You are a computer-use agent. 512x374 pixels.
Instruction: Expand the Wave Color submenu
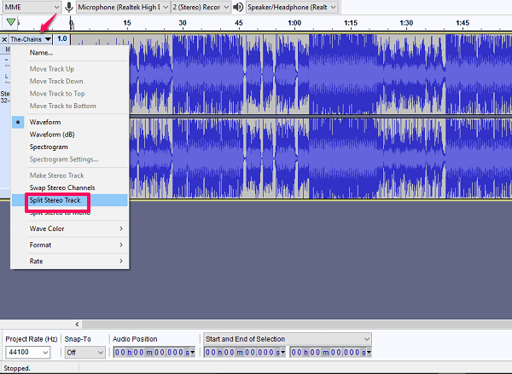click(x=70, y=228)
